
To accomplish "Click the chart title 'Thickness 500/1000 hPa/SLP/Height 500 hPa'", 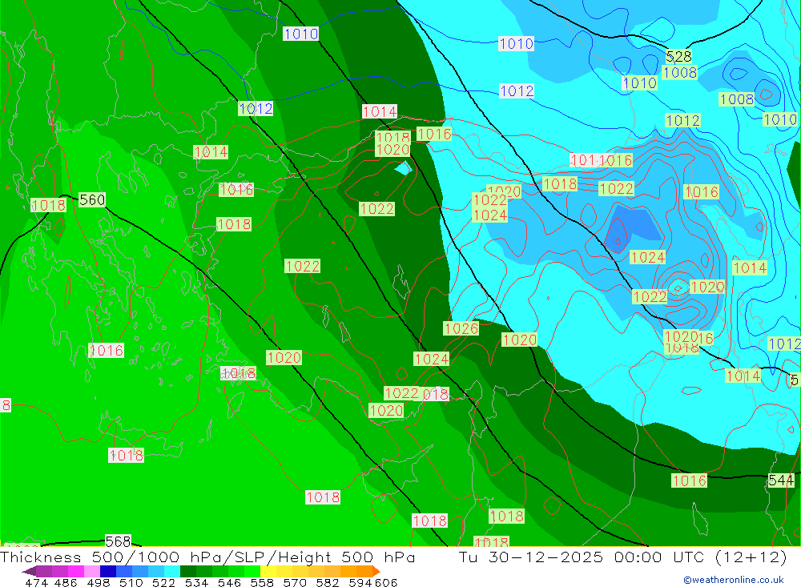I will 208,557.
